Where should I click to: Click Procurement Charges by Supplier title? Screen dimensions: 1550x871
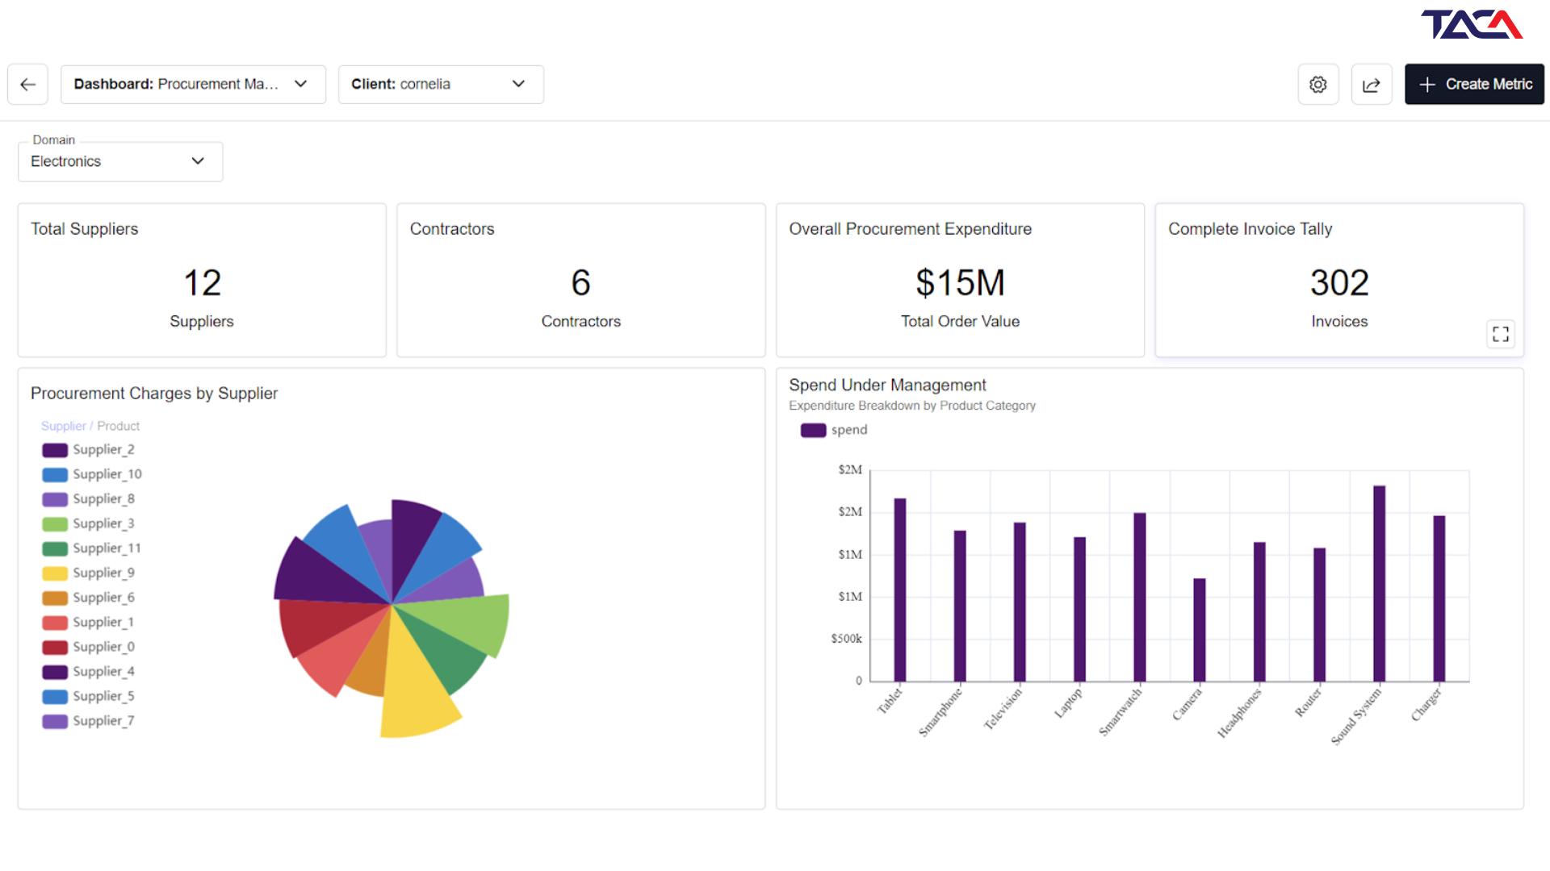click(154, 394)
